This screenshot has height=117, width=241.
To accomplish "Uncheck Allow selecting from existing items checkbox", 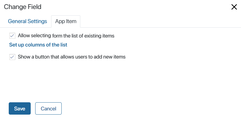I will coord(12,36).
